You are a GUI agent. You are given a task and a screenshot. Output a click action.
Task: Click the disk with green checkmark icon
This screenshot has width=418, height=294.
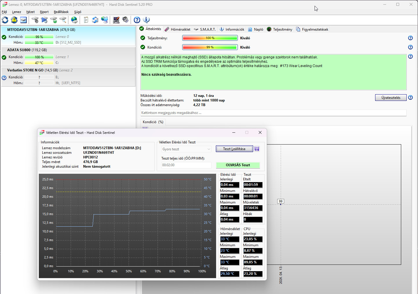pos(54,20)
